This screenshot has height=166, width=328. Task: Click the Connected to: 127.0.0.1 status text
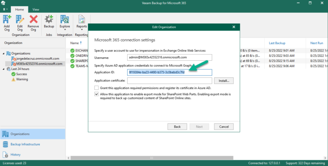point(264,163)
